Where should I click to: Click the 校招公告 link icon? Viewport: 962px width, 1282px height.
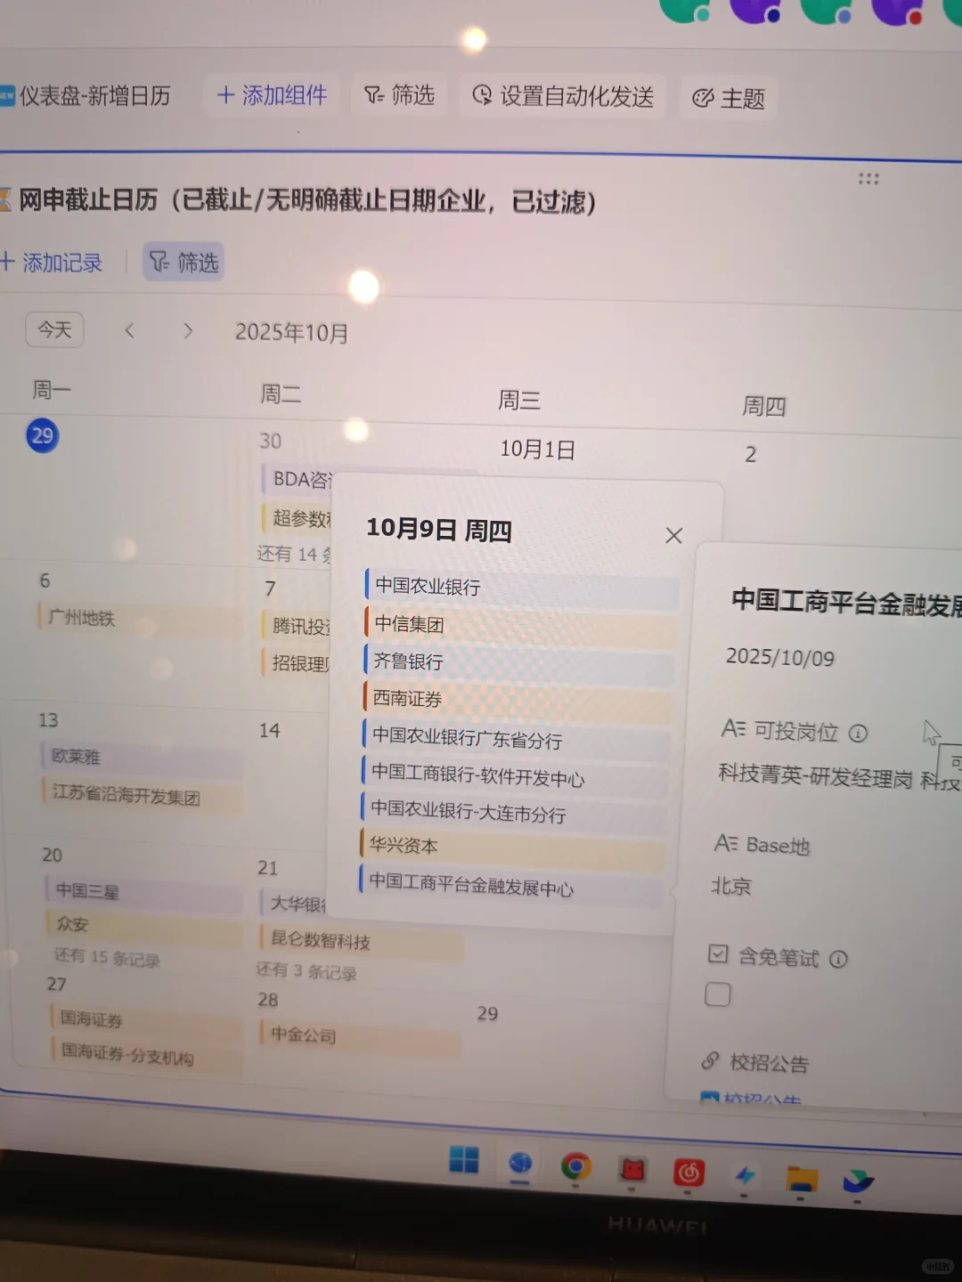coord(710,1060)
